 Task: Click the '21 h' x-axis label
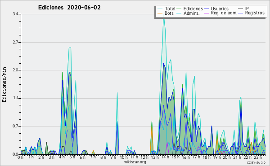click(237, 157)
